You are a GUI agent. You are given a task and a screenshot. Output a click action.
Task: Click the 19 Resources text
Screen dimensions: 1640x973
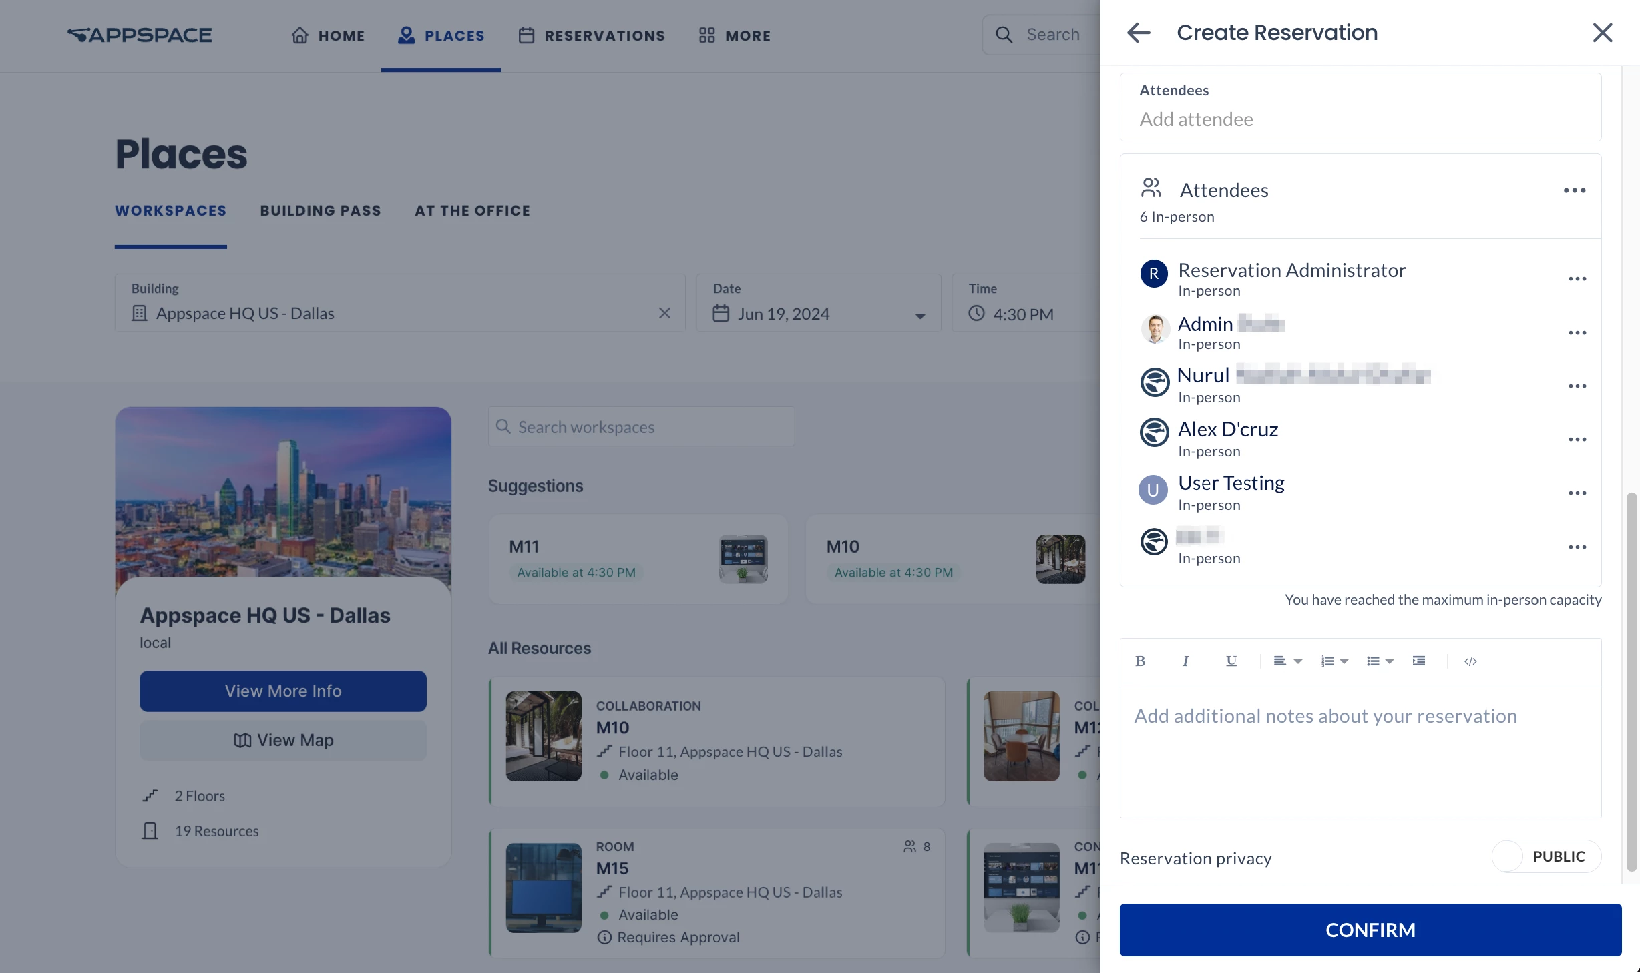click(216, 831)
